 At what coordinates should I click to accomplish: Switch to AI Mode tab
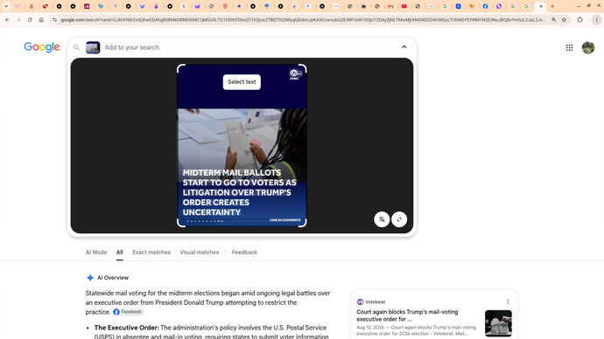[96, 253]
